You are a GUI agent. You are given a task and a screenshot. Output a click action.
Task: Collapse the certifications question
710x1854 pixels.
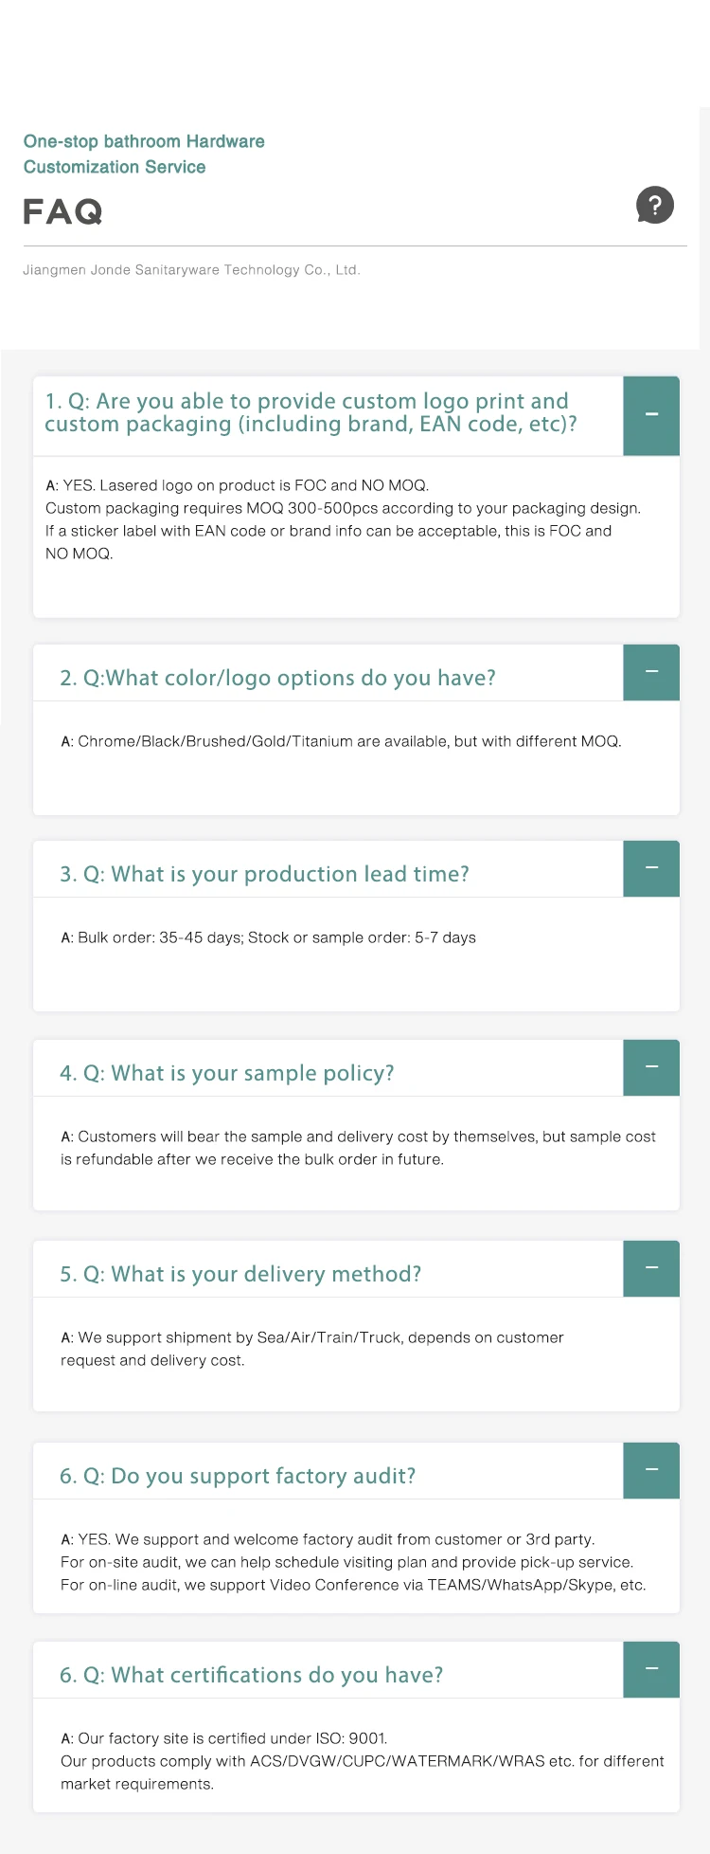click(651, 1669)
